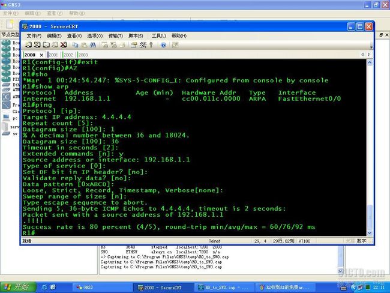The width and height of the screenshot is (390, 293).
Task: Click the keymap grid toolbar icon
Action: [143, 45]
